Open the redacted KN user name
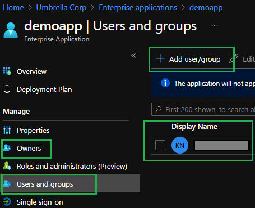The height and width of the screenshot is (208, 255). pos(221,145)
